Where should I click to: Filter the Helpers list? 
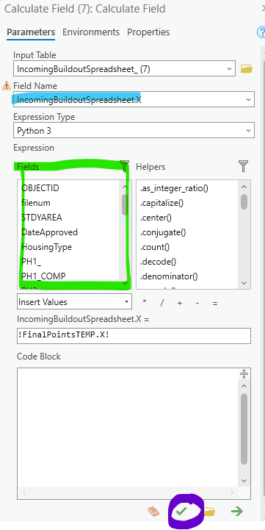pos(243,166)
